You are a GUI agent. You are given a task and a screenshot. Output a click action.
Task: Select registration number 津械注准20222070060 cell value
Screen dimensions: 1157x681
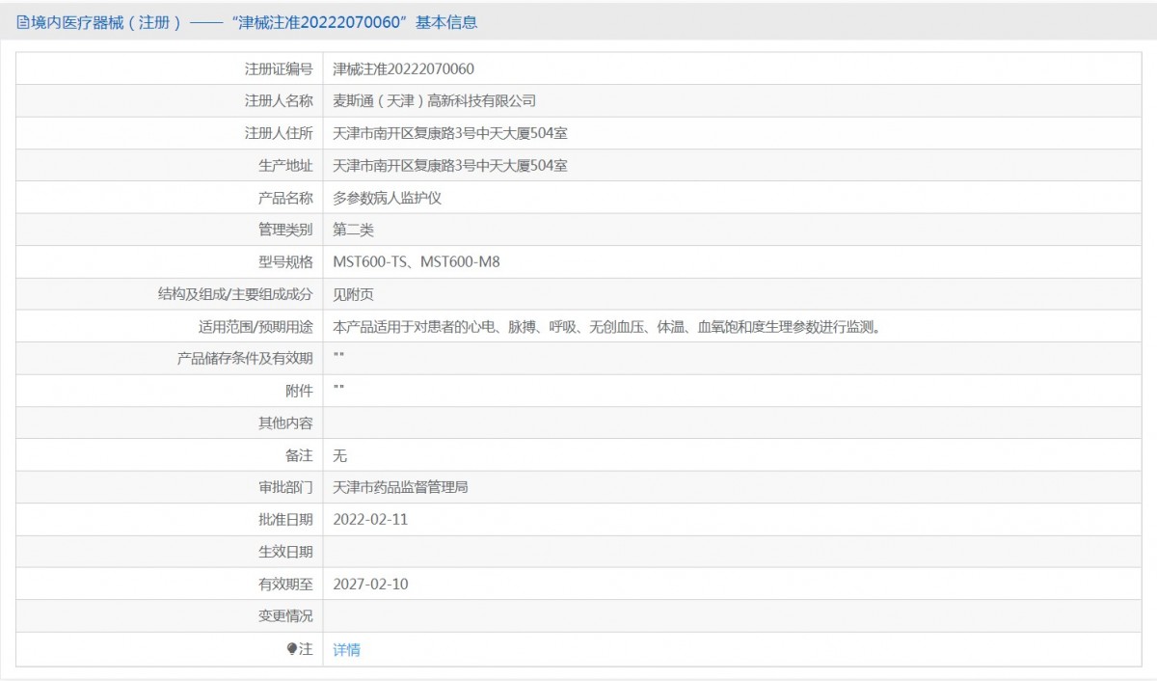pos(403,68)
